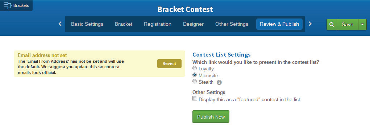
Task: Select the Microsite radio option
Action: [195, 75]
